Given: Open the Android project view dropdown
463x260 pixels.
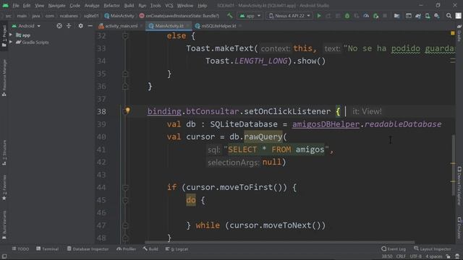Looking at the screenshot, I should [26, 26].
